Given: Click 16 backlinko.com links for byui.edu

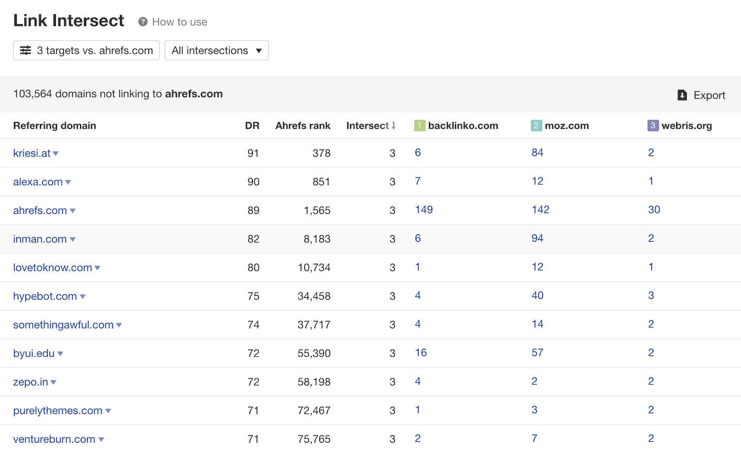Looking at the screenshot, I should click(x=421, y=353).
